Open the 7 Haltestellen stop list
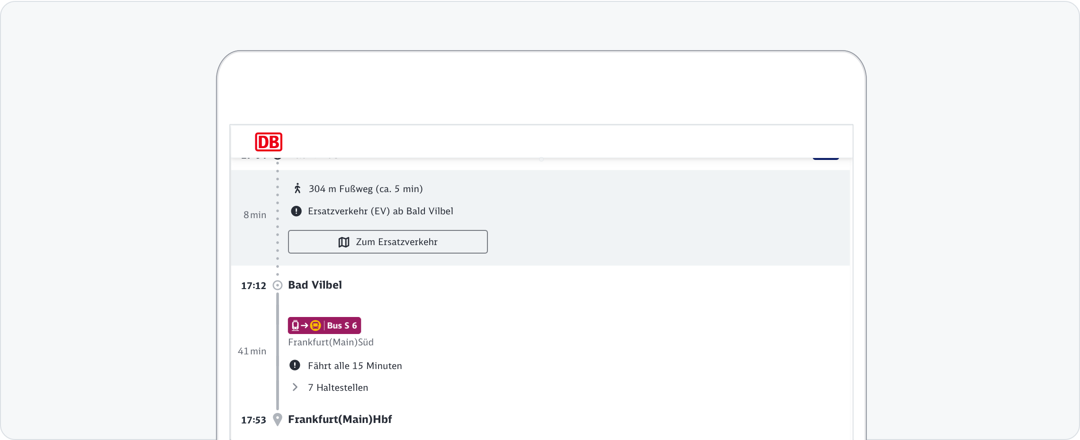Viewport: 1080px width, 440px height. point(337,387)
